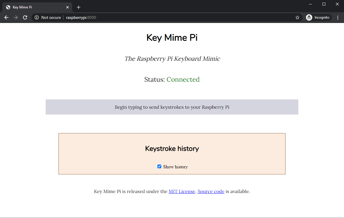Click the browser forward arrow
This screenshot has height=218, width=344.
pyautogui.click(x=16, y=17)
